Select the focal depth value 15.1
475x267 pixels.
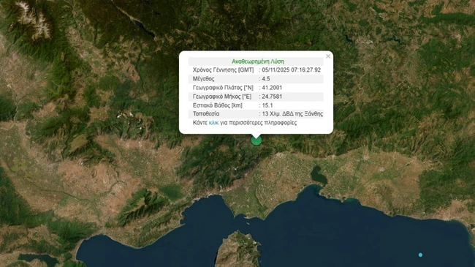coord(267,105)
